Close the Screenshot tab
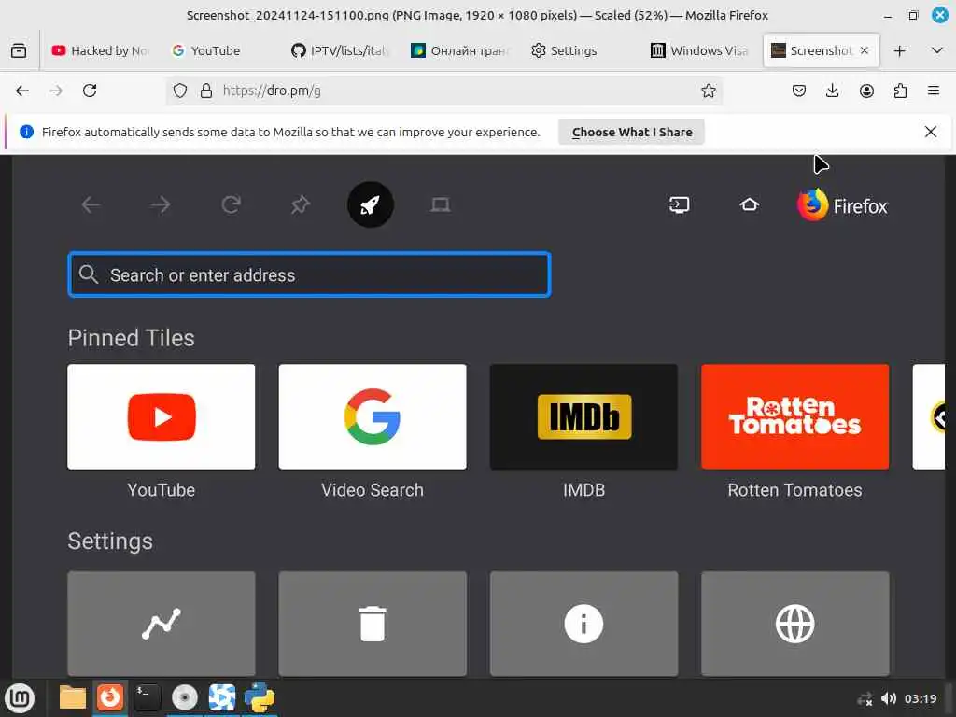Screen dimensions: 956x717 coord(864,50)
